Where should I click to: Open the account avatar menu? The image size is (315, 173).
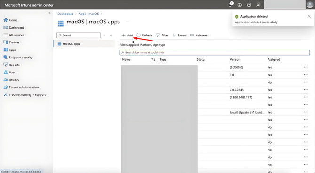(x=310, y=5)
